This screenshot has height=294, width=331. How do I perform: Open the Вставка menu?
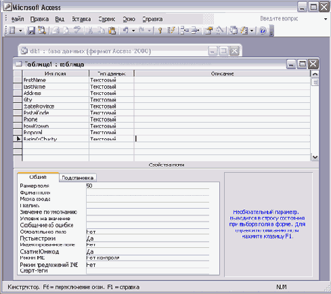tap(81, 19)
